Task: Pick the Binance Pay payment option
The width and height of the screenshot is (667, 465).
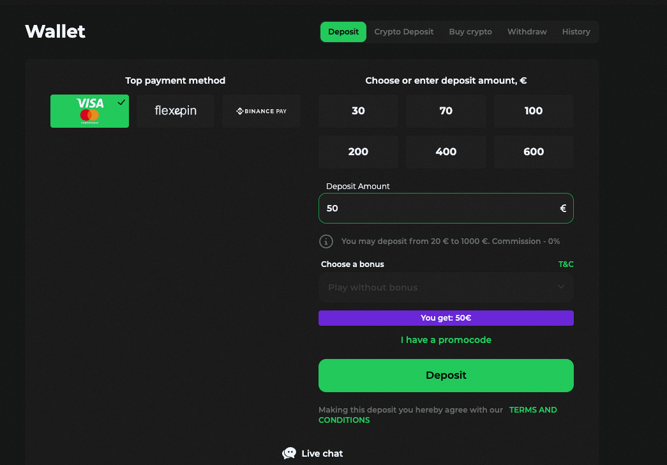Action: (x=261, y=111)
